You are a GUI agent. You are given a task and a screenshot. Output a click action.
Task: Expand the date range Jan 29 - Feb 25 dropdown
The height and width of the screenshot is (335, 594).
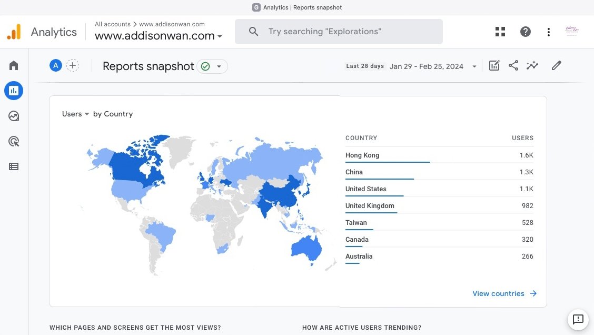pyautogui.click(x=433, y=66)
